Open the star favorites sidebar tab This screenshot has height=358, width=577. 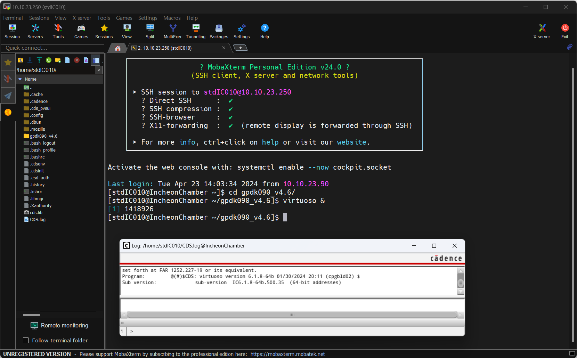(x=8, y=63)
